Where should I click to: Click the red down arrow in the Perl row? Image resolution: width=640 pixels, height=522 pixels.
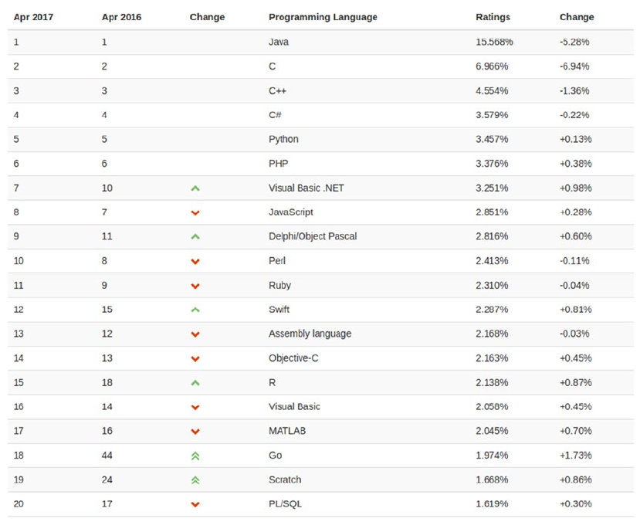pyautogui.click(x=195, y=261)
